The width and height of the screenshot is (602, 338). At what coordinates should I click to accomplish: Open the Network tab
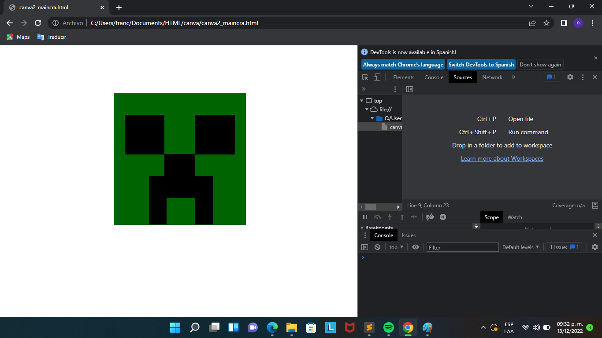point(492,77)
